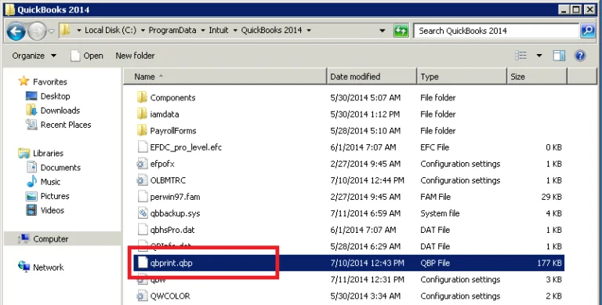Select qbhsPro.dat file name
Screen dimensions: 602x305
[x=172, y=230]
